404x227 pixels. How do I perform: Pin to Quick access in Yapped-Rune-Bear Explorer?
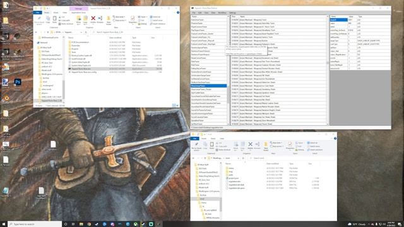point(39,20)
